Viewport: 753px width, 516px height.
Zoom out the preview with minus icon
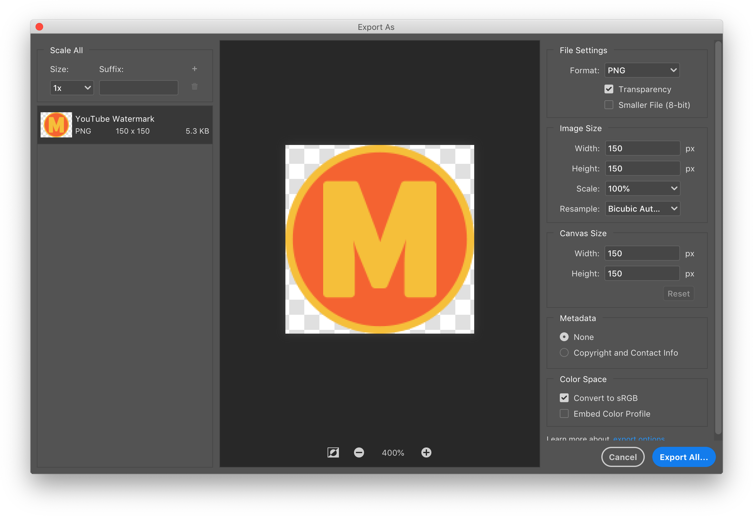click(359, 452)
